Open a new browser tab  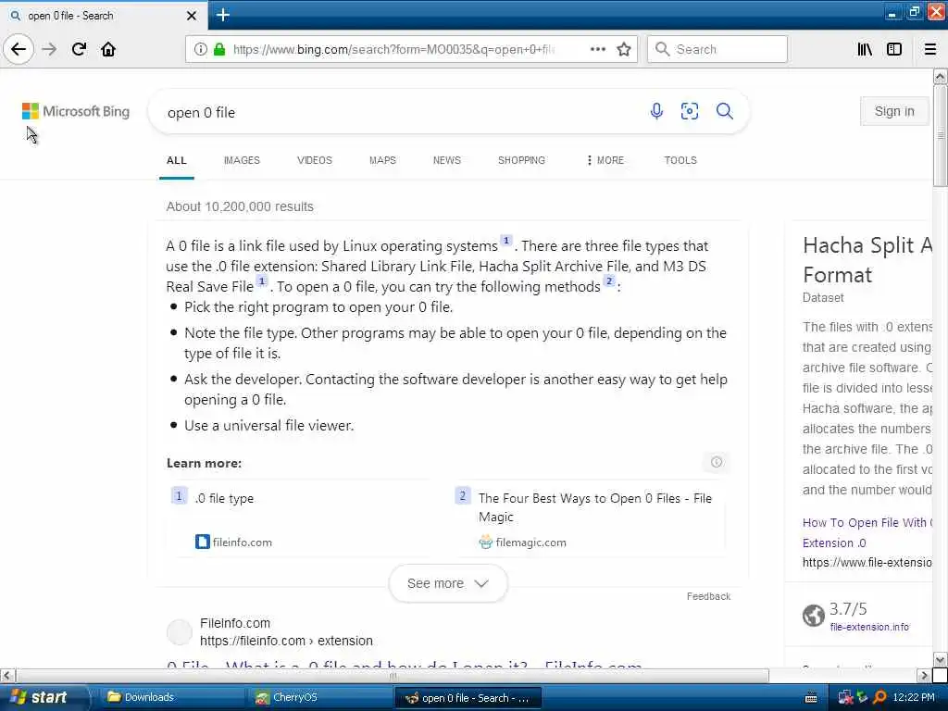coord(223,15)
